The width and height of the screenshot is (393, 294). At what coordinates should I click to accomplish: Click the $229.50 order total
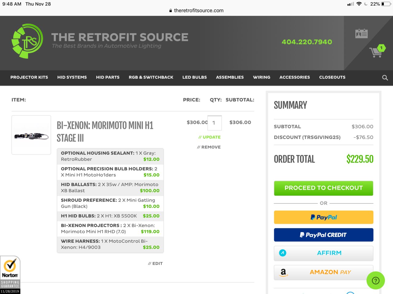[x=360, y=159]
